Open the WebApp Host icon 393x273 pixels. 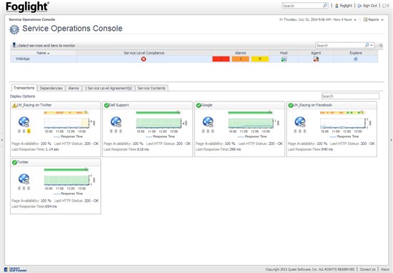284,59
